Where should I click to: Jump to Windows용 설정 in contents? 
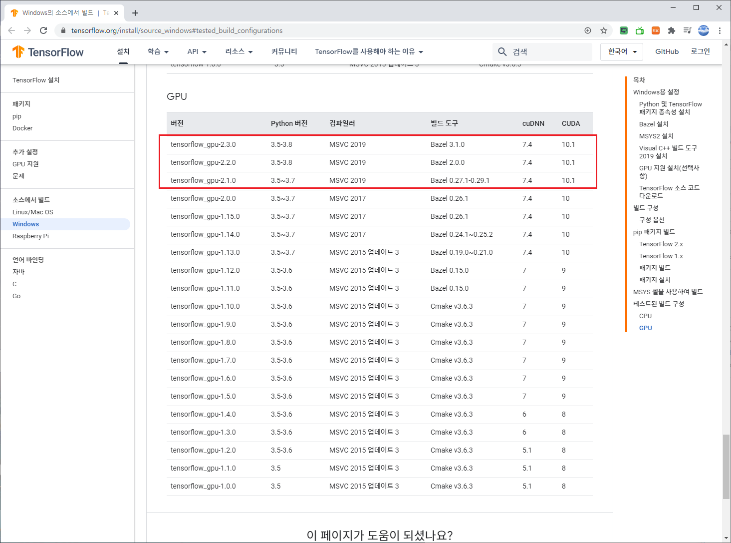(x=656, y=92)
